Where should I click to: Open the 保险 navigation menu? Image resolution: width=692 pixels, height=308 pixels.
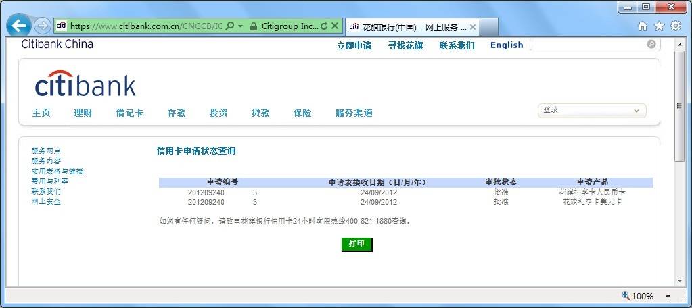click(x=302, y=113)
